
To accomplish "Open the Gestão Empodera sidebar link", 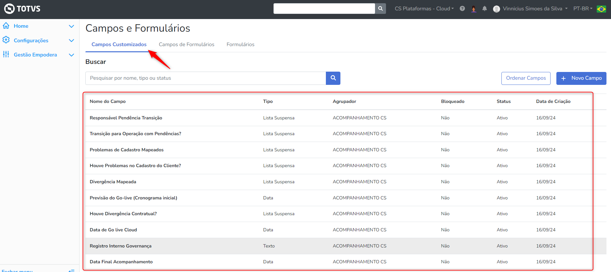I will [x=35, y=55].
